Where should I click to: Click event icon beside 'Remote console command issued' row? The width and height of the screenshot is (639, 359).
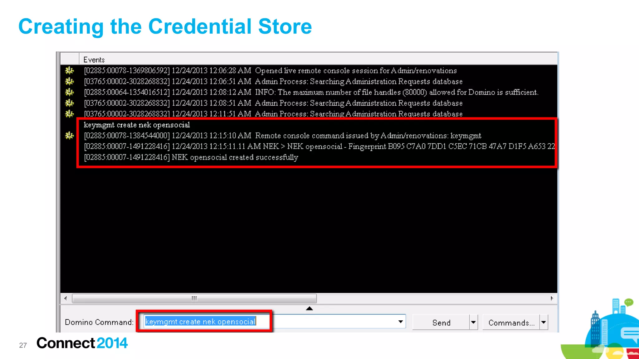69,136
